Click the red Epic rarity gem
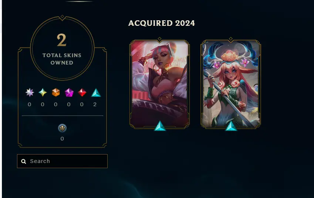The image size is (314, 198). pos(82,93)
